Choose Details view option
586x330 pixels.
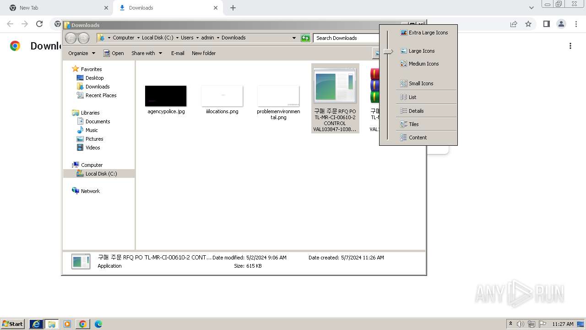pos(412,111)
